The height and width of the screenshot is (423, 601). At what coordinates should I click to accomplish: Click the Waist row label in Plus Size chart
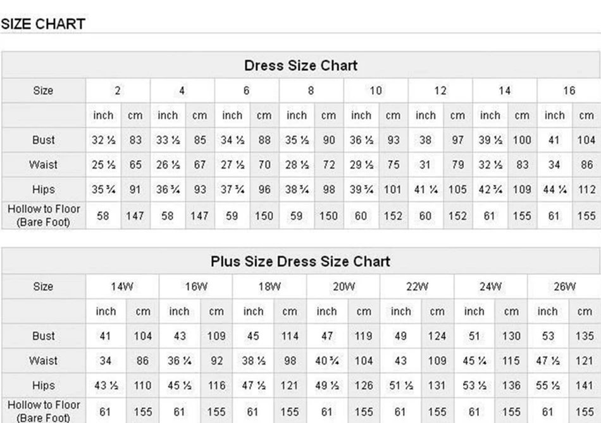43,361
